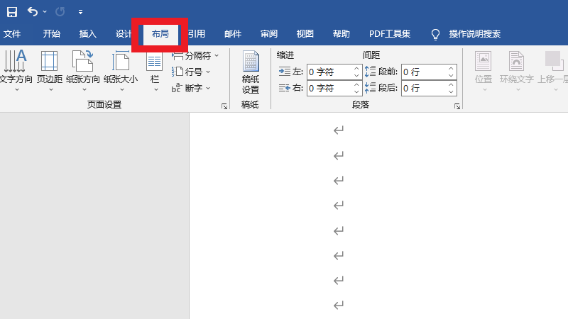Click the left indent 左 input field

[x=329, y=72]
